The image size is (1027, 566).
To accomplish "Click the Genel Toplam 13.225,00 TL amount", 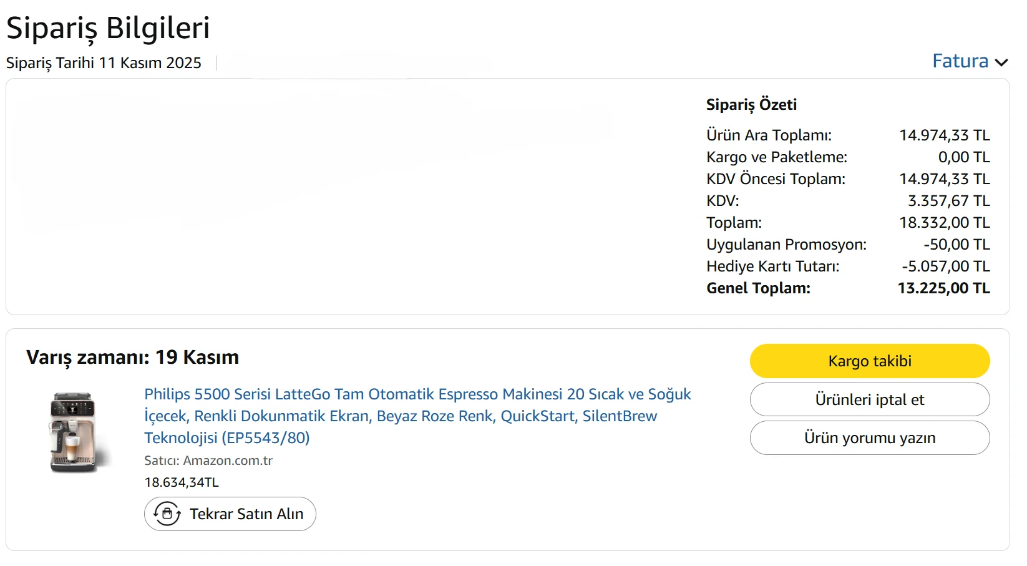I will coord(943,288).
